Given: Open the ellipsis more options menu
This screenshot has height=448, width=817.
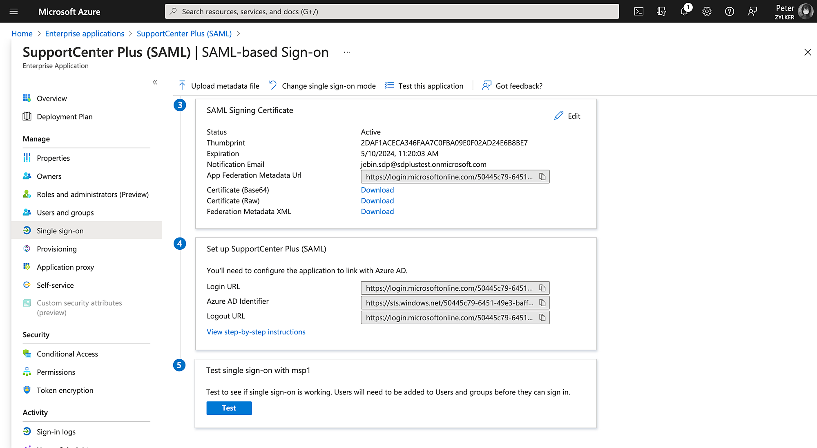Looking at the screenshot, I should click(347, 52).
